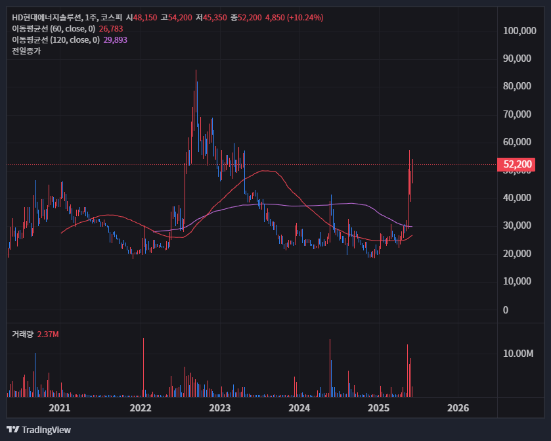Click the red 52,200 tag on price axis
The width and height of the screenshot is (551, 441).
coord(516,164)
